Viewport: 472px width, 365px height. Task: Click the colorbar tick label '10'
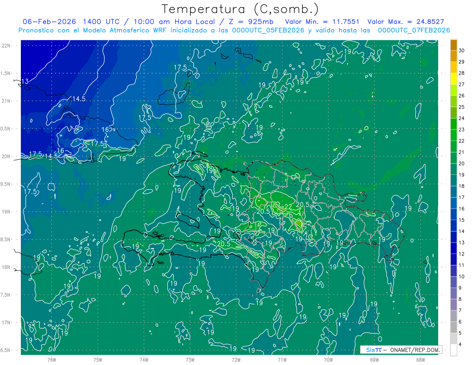[462, 277]
